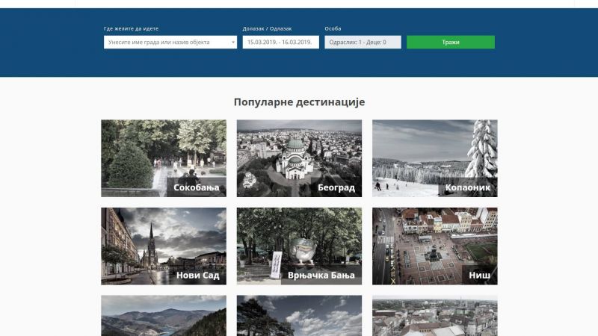Click the Копаоник label text
Image resolution: width=598 pixels, height=336 pixels.
[x=468, y=187]
